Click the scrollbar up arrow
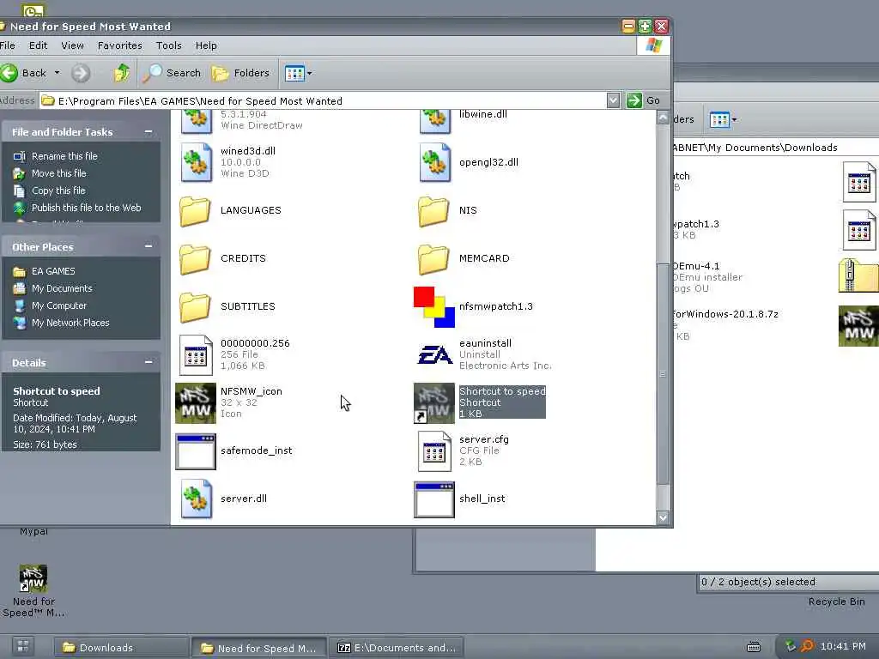 (x=663, y=117)
